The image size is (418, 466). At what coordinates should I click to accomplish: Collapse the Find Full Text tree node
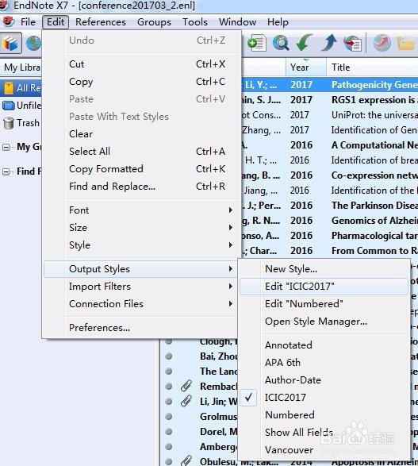point(6,171)
